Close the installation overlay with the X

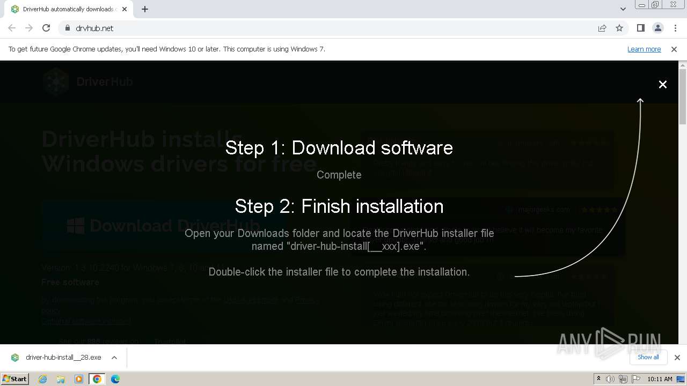tap(663, 84)
